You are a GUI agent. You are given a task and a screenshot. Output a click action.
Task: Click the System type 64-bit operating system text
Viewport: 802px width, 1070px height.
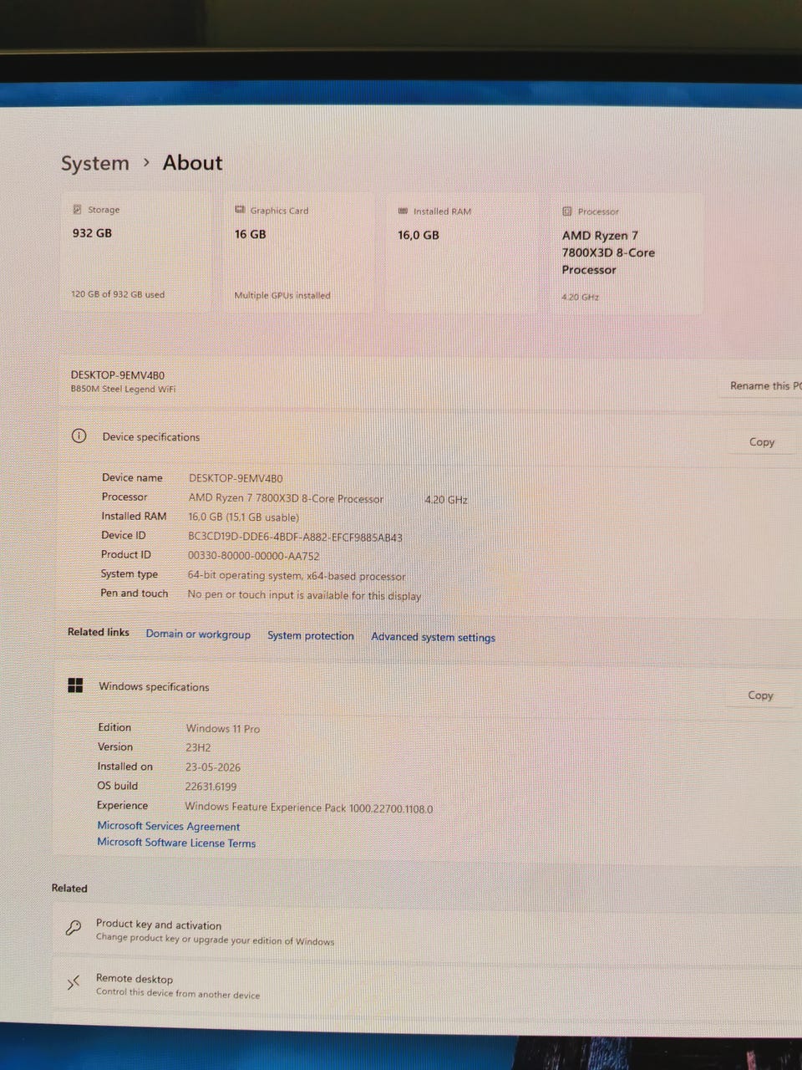click(x=296, y=576)
